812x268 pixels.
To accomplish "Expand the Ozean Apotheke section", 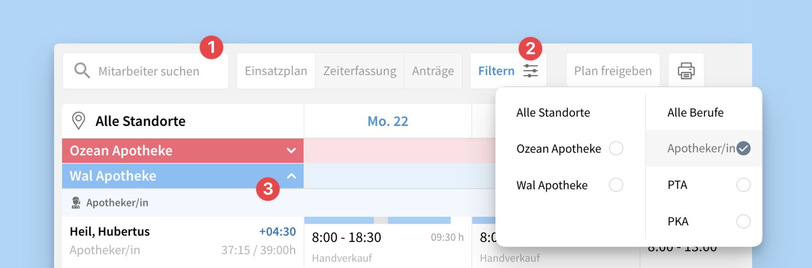I will pos(291,151).
